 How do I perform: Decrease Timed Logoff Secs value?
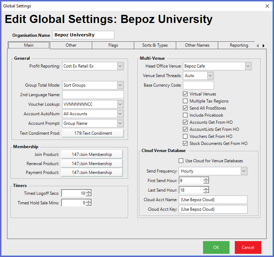pyautogui.click(x=89, y=195)
